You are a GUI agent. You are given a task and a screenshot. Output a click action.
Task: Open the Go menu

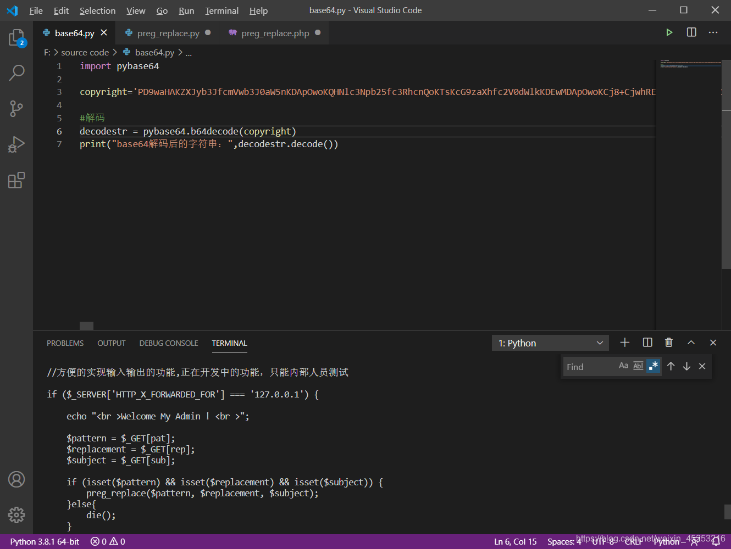click(x=162, y=10)
